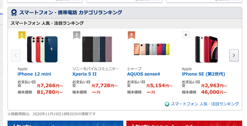The image size is (247, 126).
Task: Click the round arrow icon beside ranking link
Action: 167,104
